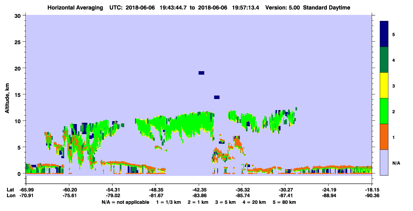The image size is (413, 211).
Task: Click the dark blue data block near 14.5 km
Action: [217, 97]
